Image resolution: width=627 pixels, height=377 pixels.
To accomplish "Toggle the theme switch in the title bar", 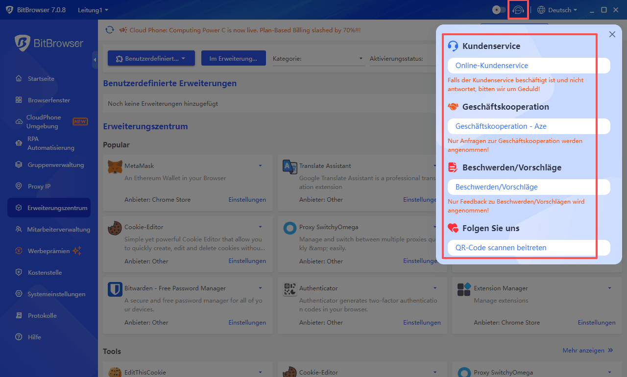I will (x=499, y=9).
